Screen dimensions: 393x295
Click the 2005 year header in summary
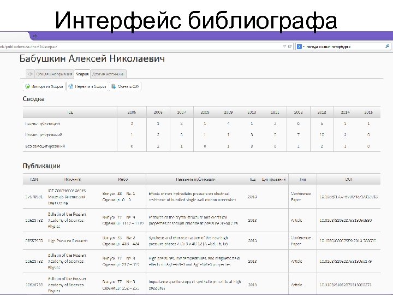coord(132,112)
